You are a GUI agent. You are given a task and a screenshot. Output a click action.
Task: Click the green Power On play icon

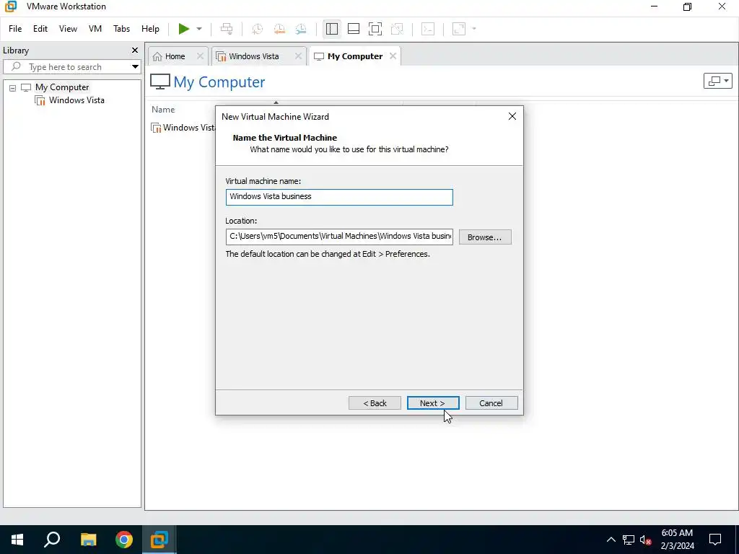(x=184, y=29)
